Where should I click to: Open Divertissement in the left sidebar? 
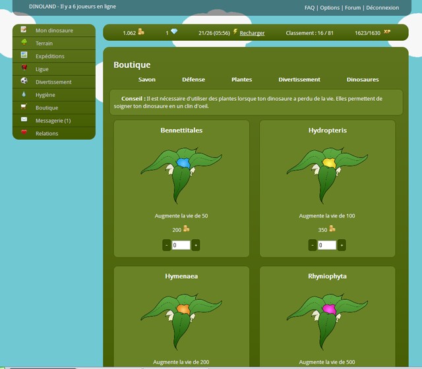click(x=54, y=82)
